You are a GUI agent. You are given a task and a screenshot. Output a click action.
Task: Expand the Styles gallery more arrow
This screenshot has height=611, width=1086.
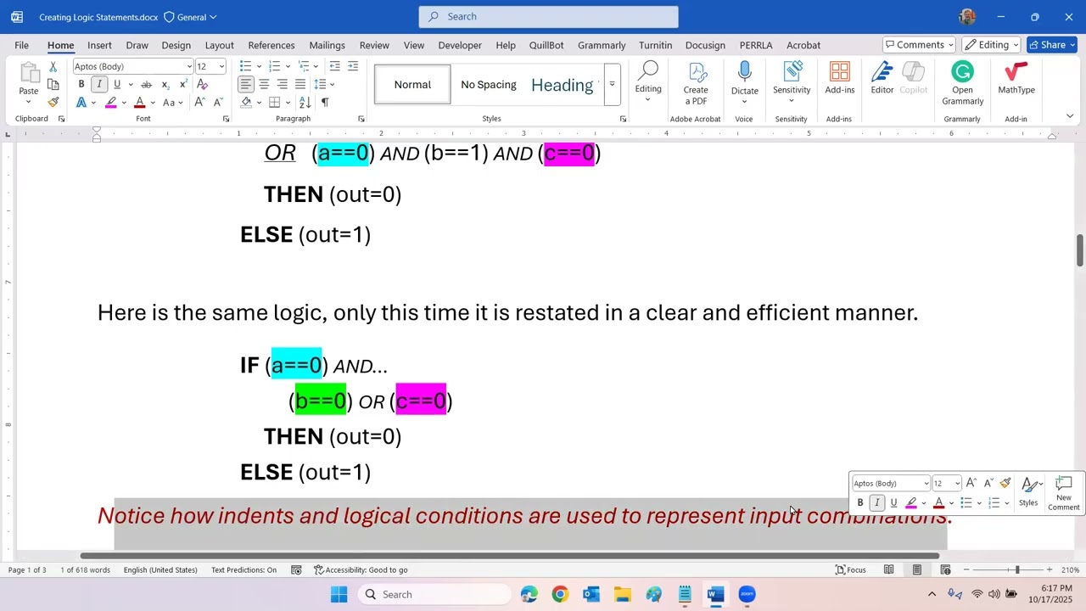pyautogui.click(x=612, y=84)
